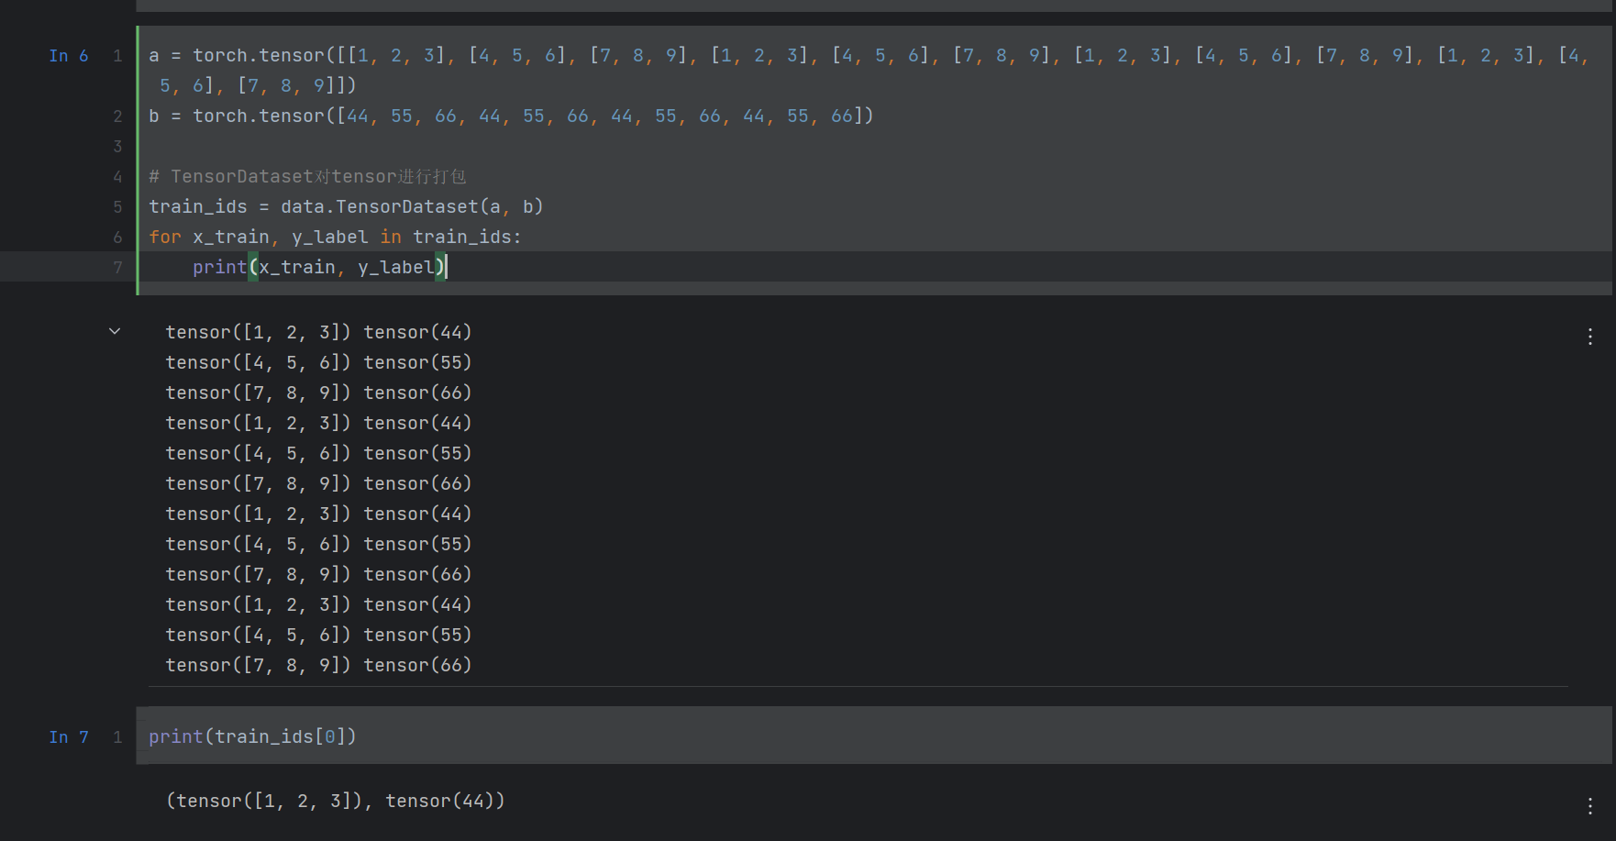Collapse the first cell's output with the chevron
Viewport: 1616px width, 841px height.
tap(115, 331)
